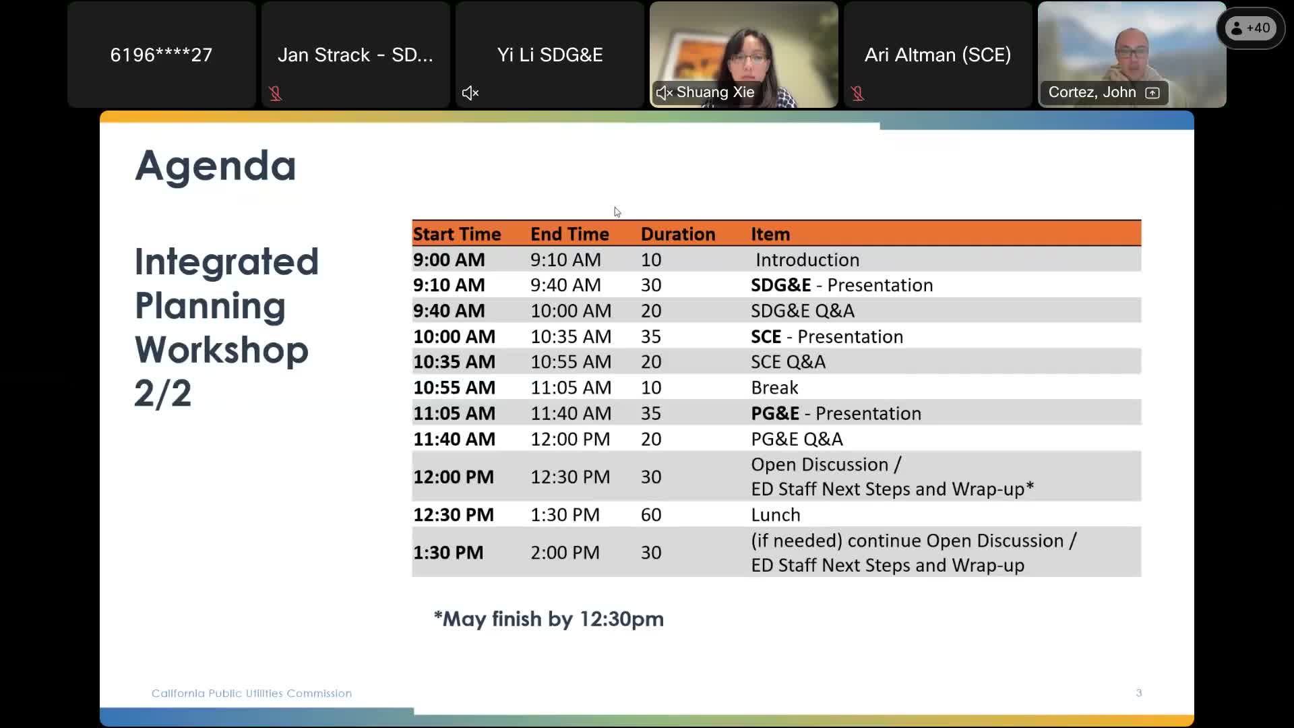Click Ari Altman's muted microphone icon
Viewport: 1294px width, 728px height.
click(x=857, y=93)
